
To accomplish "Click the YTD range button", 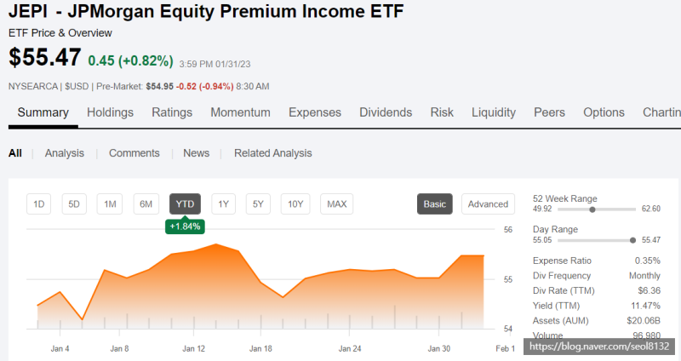I will 185,203.
